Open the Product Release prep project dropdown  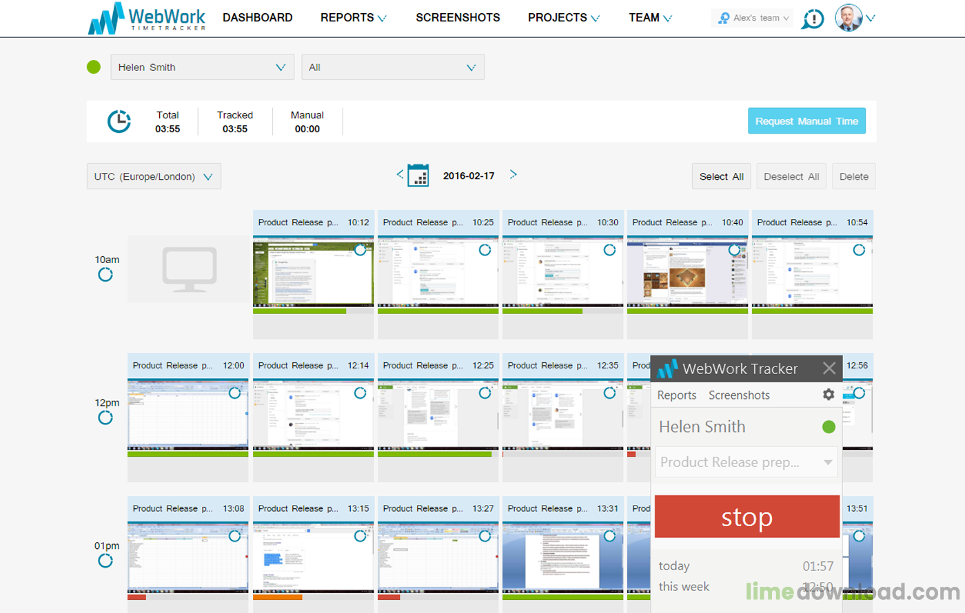click(x=746, y=462)
